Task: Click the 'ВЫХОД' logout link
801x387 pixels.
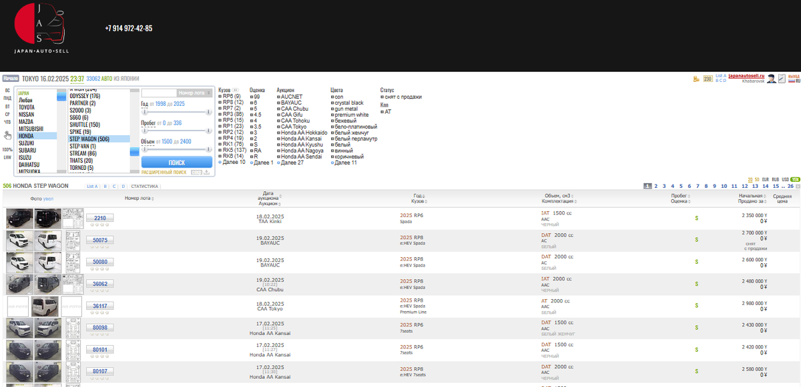Action: (794, 76)
